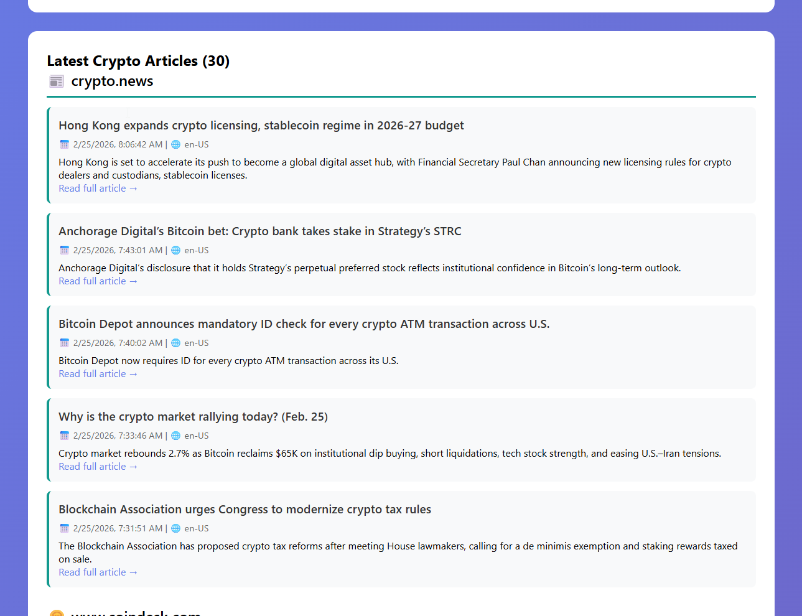Follow Read full article for crypto market rally

click(x=98, y=467)
